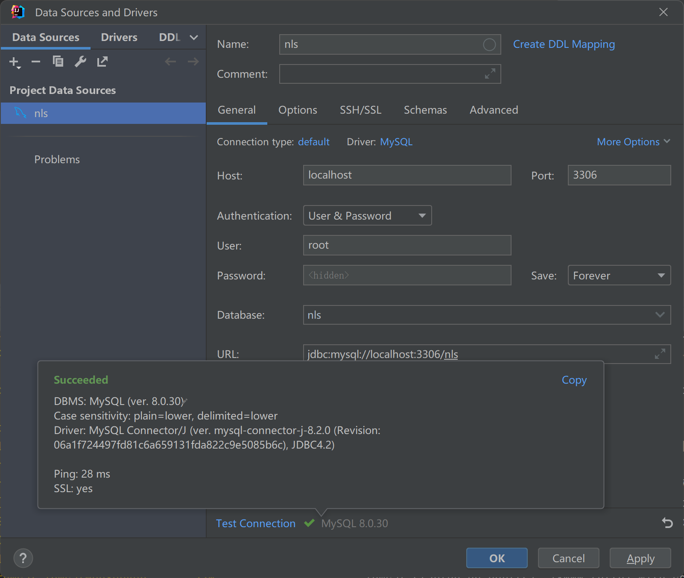
Task: Click Test Connection link
Action: pos(256,523)
